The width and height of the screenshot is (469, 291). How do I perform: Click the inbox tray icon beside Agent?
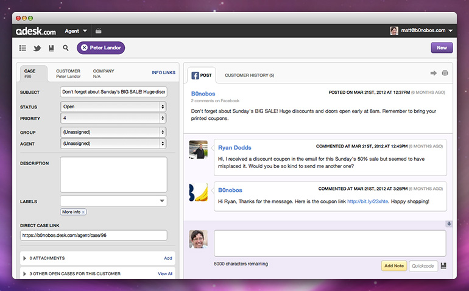99,31
